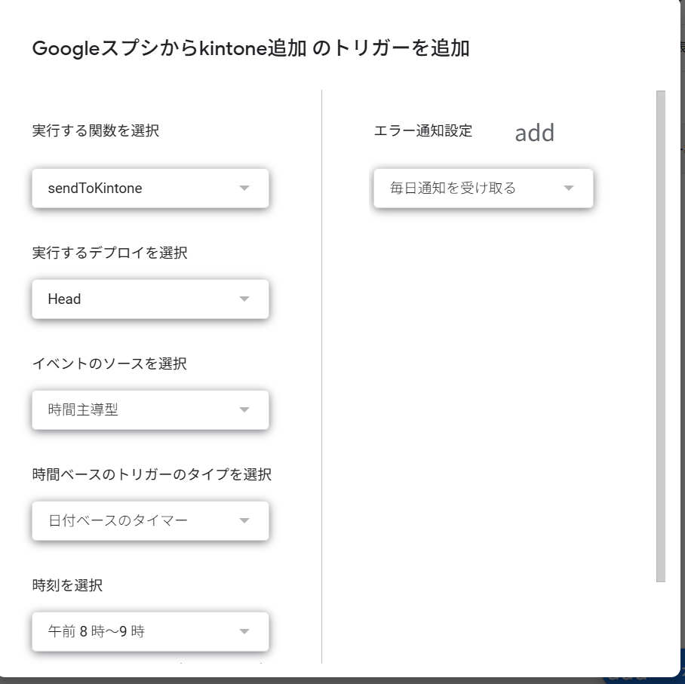The image size is (685, 684).
Task: Click the arrow icon in 毎日通知を受け取る dropdown
Action: (568, 189)
